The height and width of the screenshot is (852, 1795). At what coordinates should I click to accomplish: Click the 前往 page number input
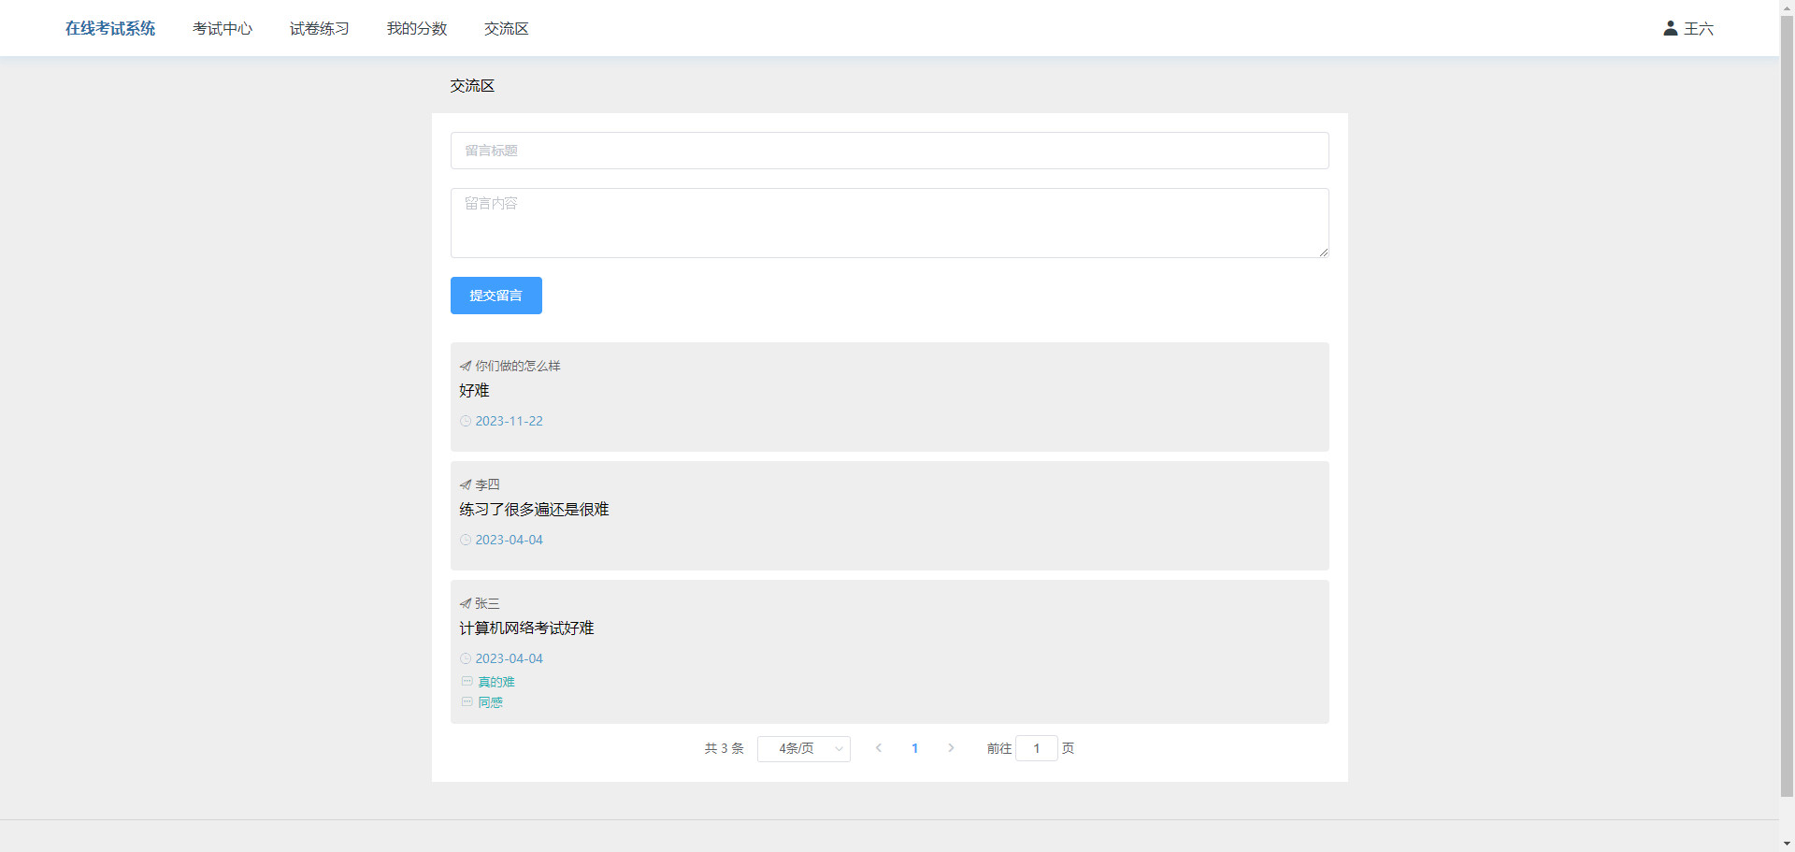tap(1037, 748)
